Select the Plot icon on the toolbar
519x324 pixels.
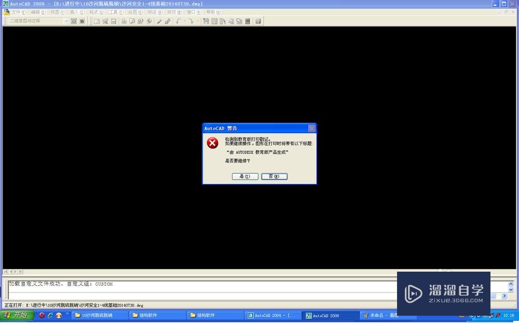124,21
